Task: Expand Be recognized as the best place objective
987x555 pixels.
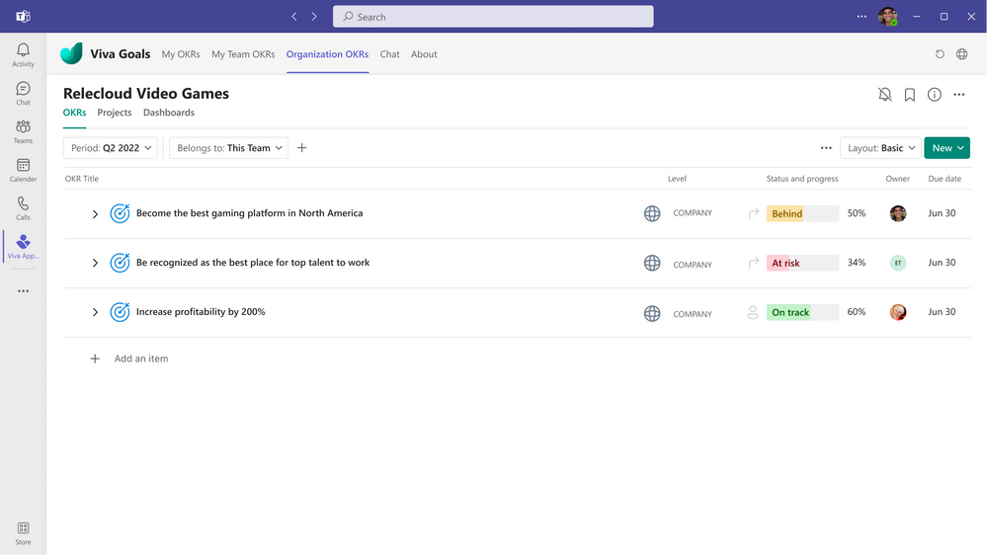Action: click(95, 263)
